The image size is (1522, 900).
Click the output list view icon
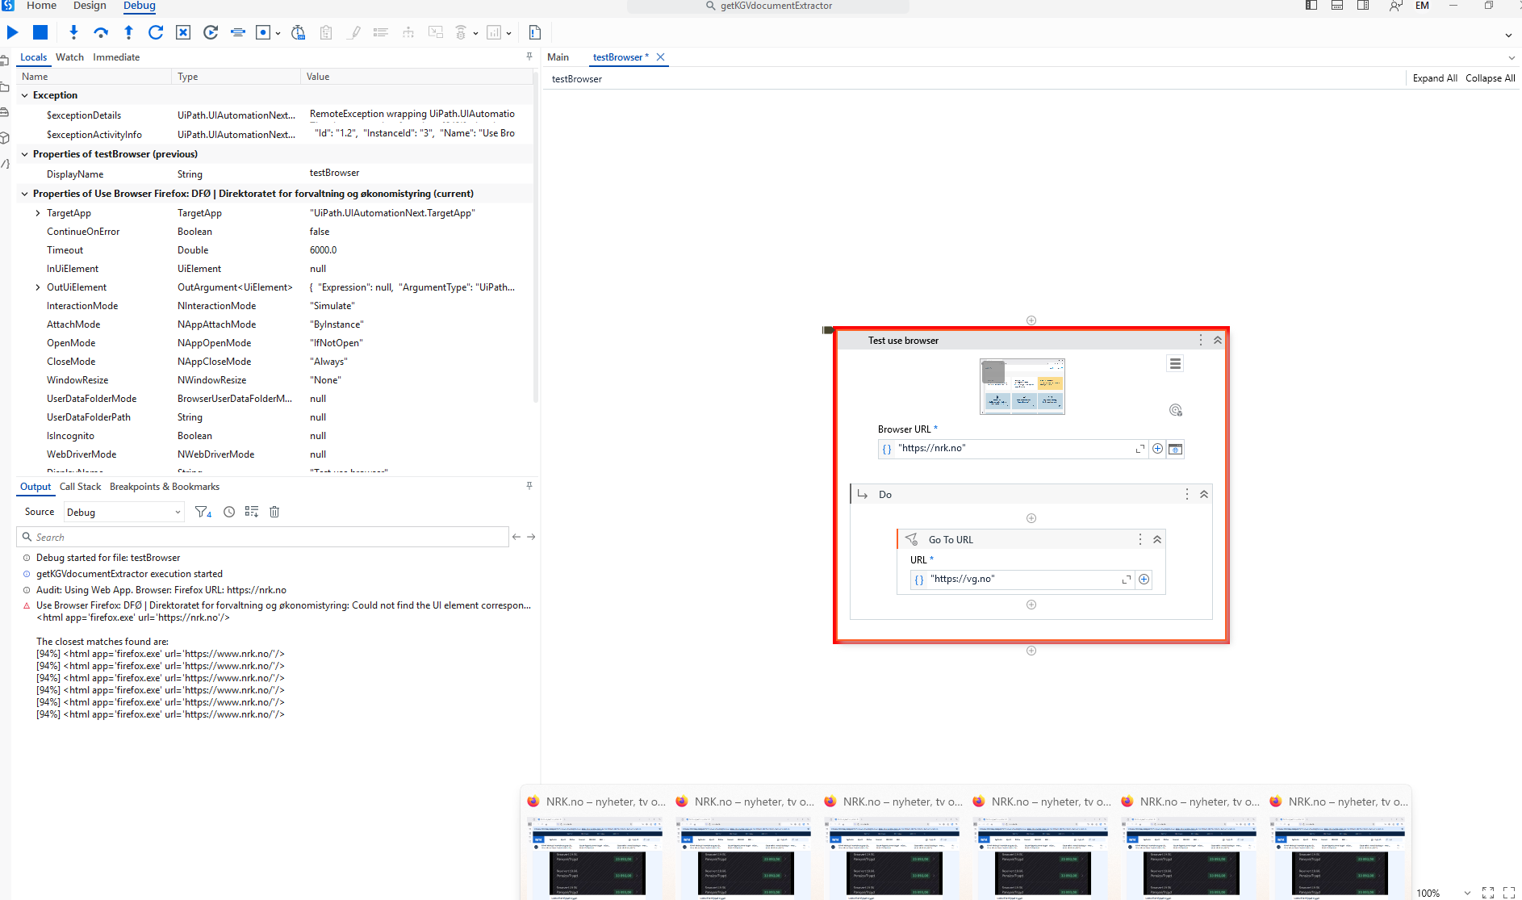pos(252,512)
